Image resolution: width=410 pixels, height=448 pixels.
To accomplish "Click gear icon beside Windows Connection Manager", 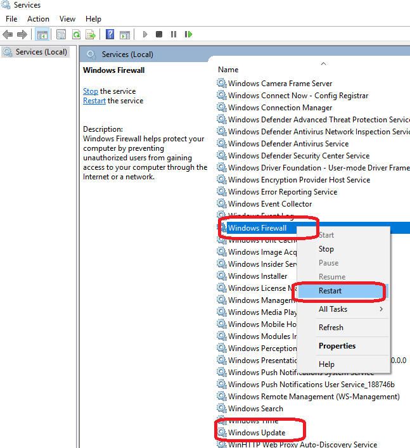I will click(x=221, y=107).
